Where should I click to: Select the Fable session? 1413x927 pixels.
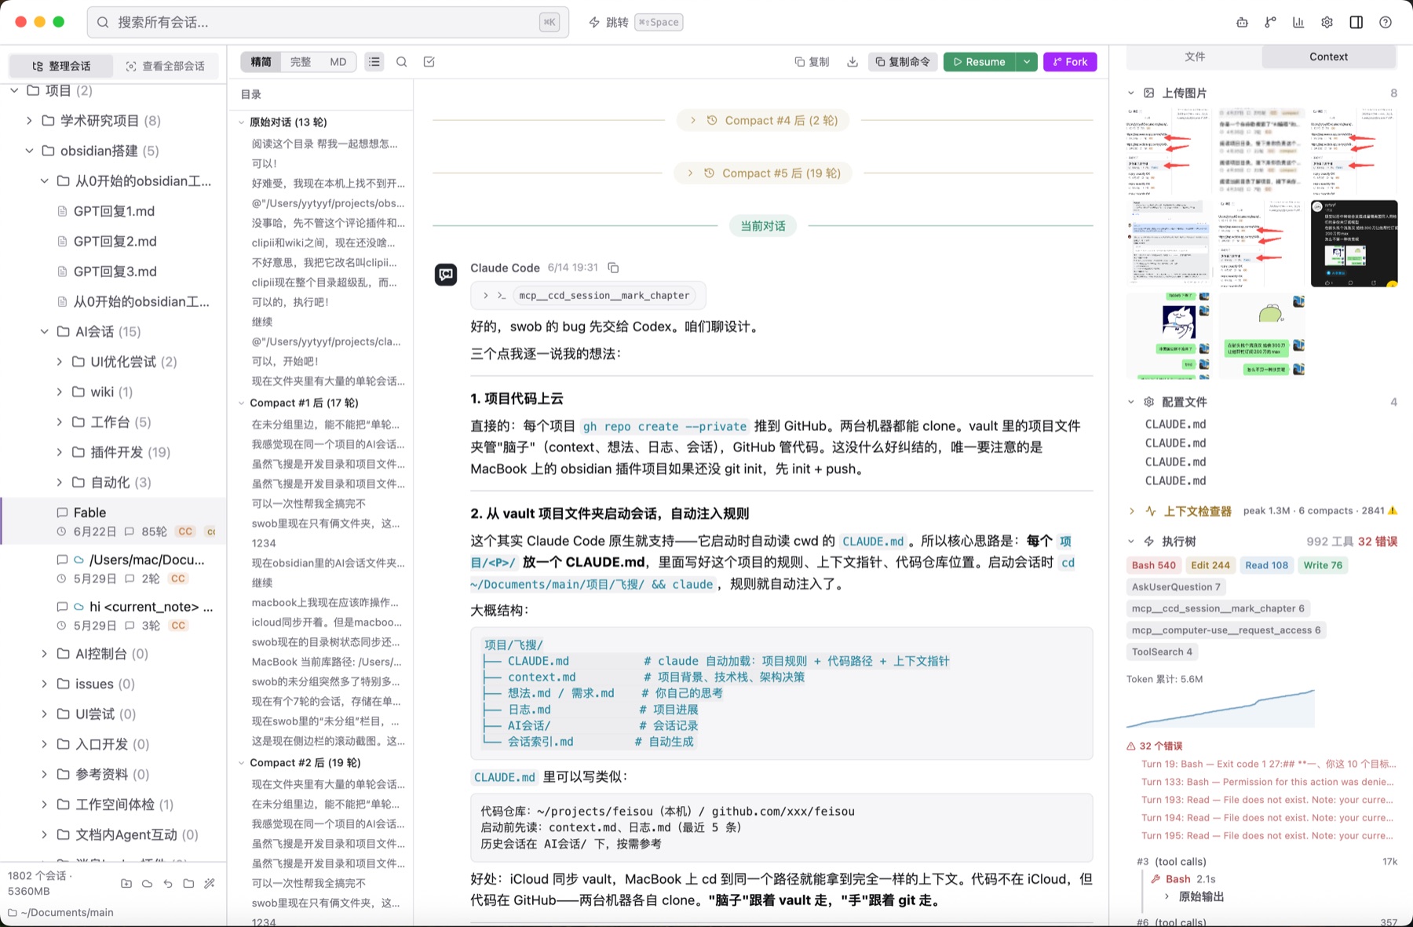115,521
